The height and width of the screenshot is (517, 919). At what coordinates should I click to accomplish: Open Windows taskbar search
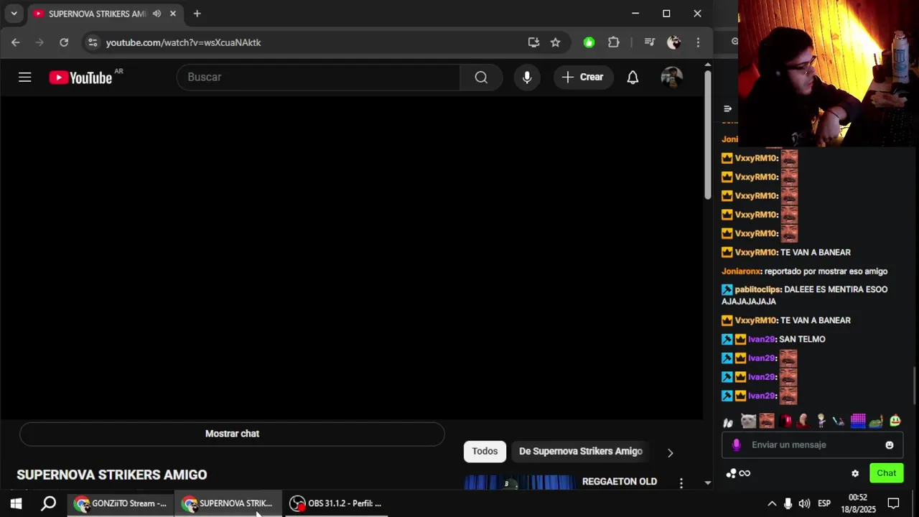tap(48, 503)
